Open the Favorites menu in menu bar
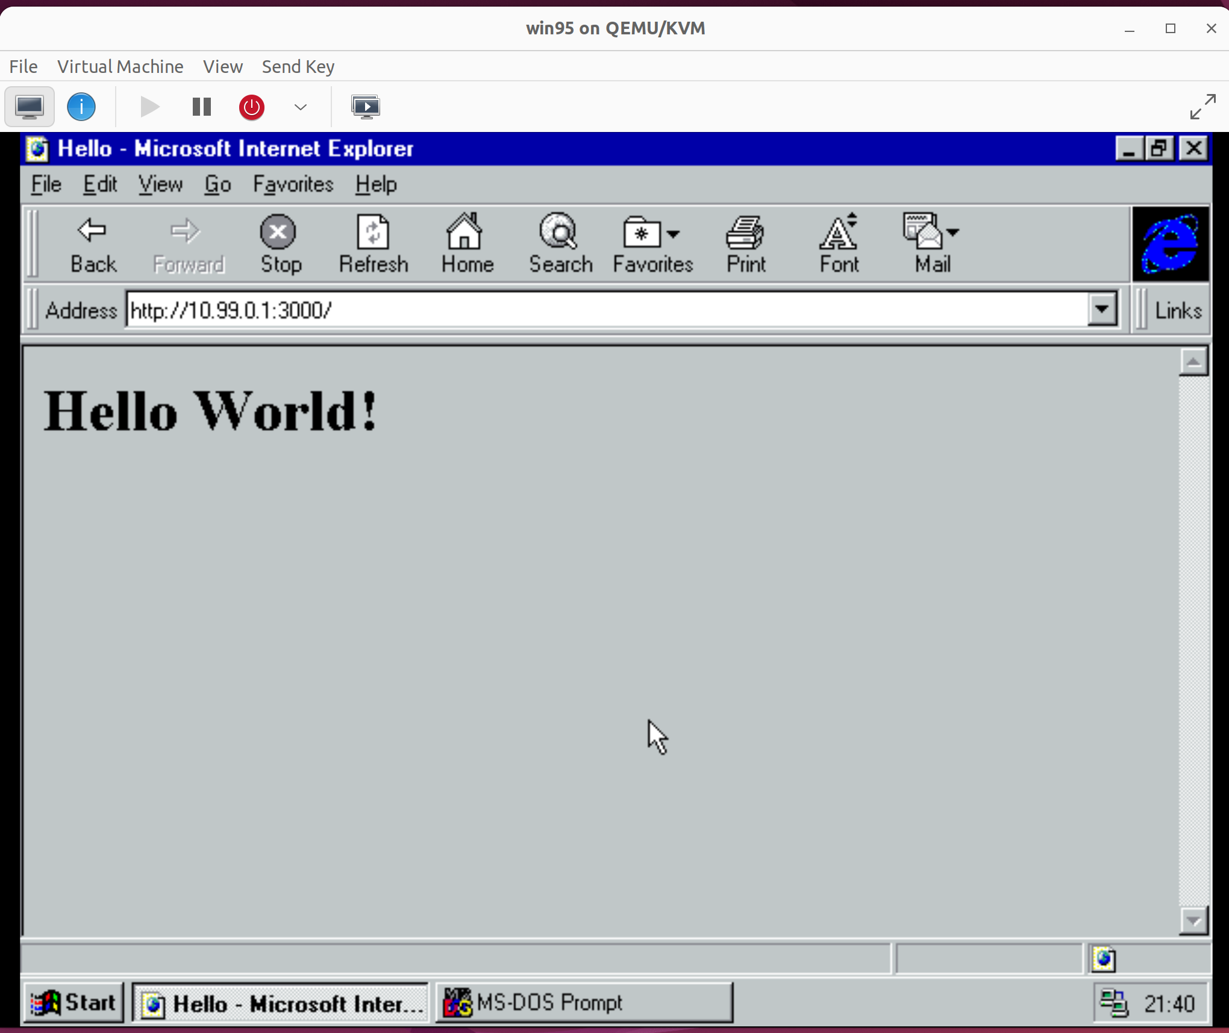This screenshot has height=1033, width=1229. tap(293, 184)
